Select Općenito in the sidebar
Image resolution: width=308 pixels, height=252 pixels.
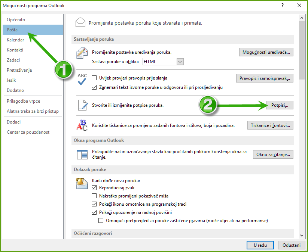pyautogui.click(x=33, y=19)
